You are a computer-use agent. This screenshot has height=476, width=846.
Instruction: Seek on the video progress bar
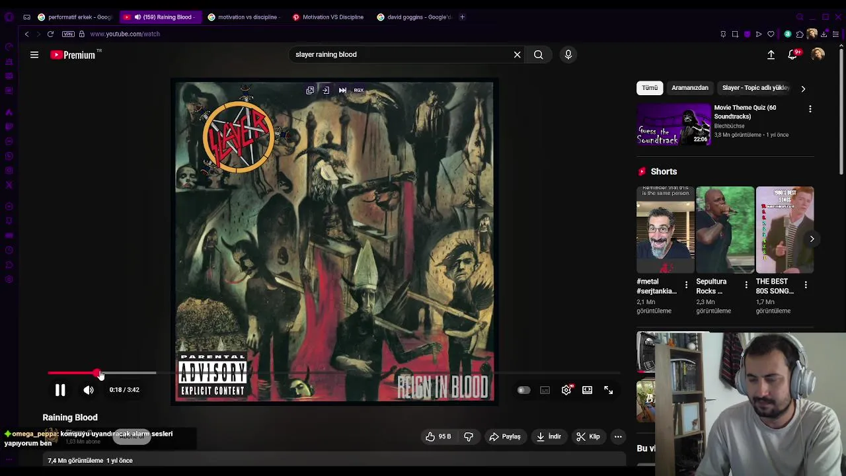tap(334, 374)
